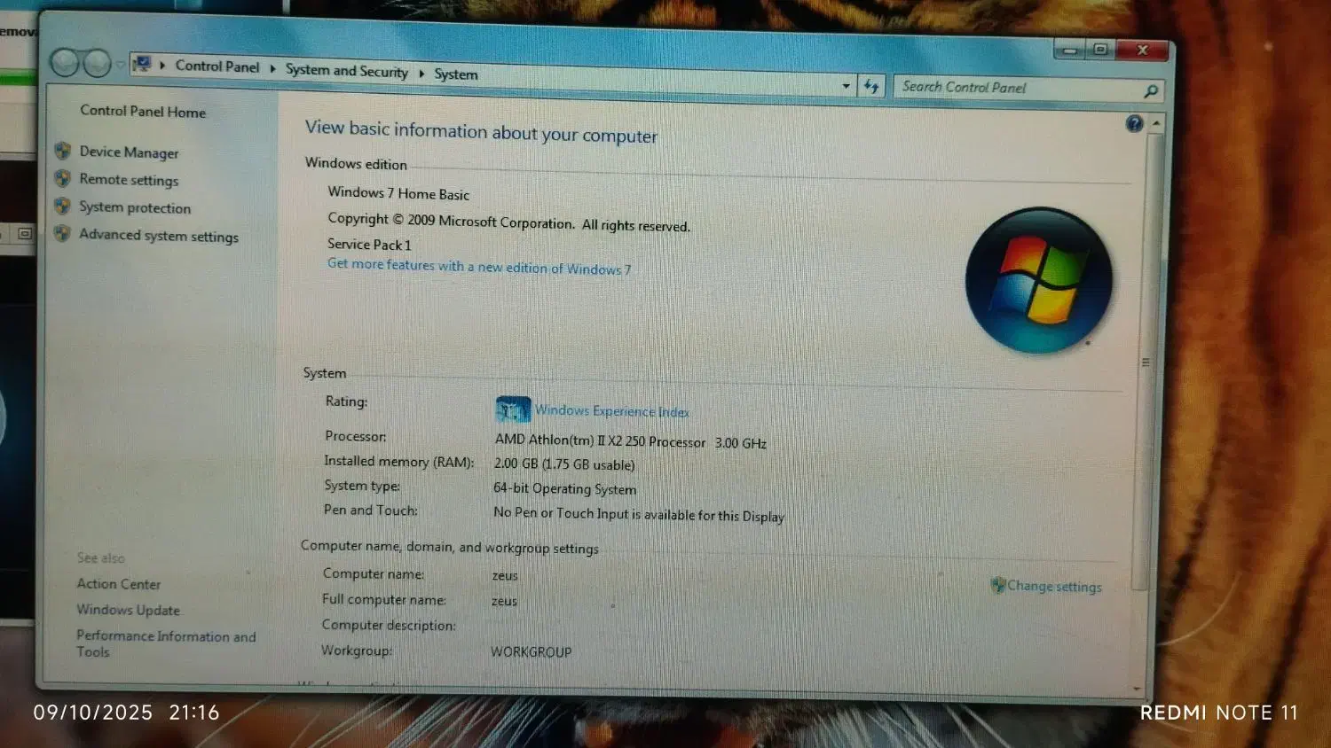Click the computer icon in the address bar

141,64
